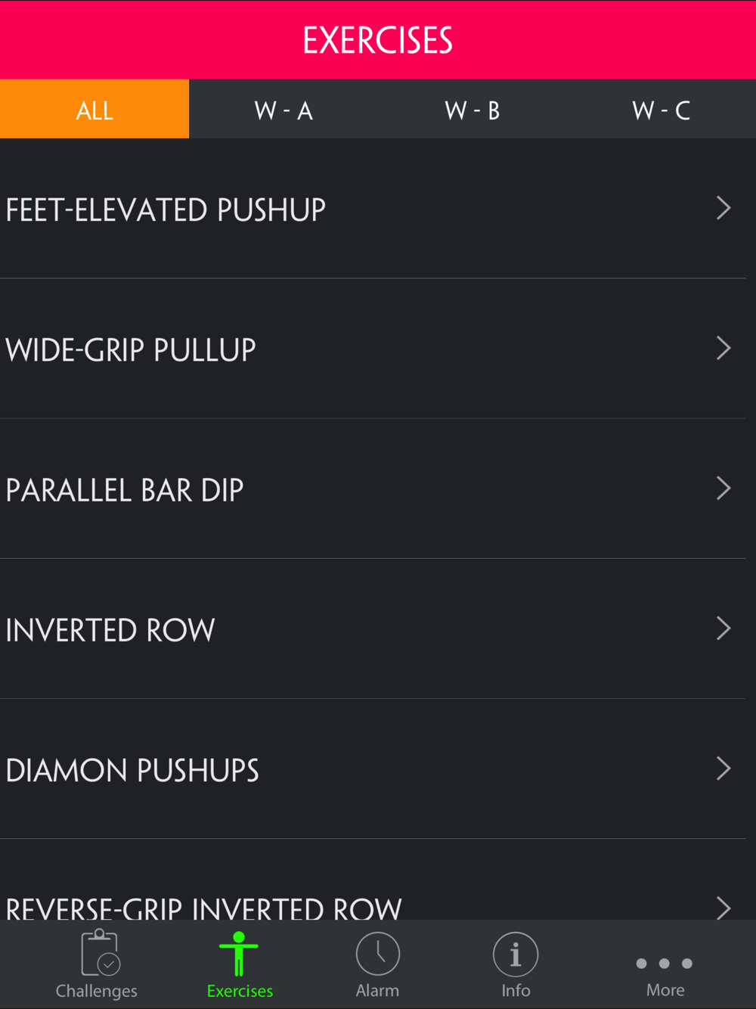The image size is (756, 1009).
Task: Click chevron beside Inverted Row
Action: 723,628
